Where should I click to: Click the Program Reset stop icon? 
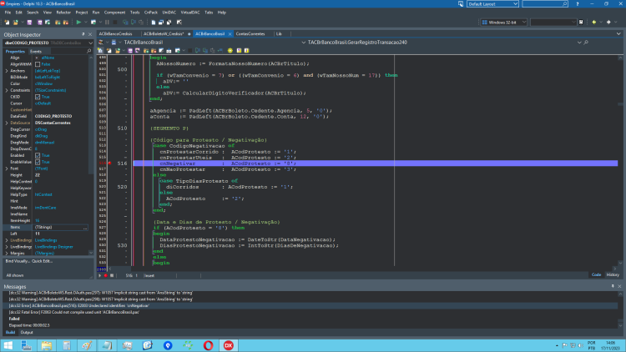(x=115, y=23)
